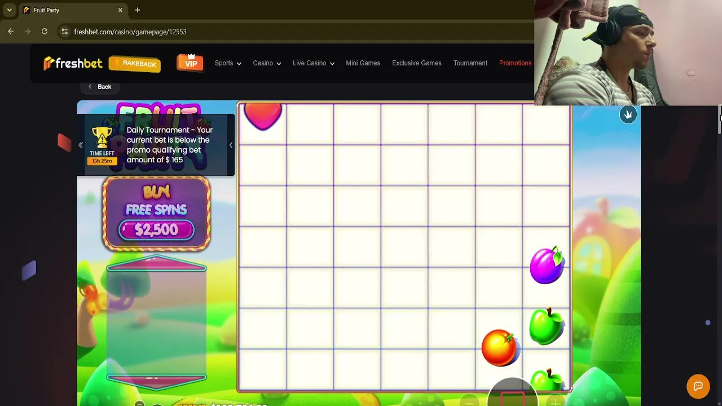This screenshot has height=406, width=722.
Task: Expand the Sports dropdown menu
Action: pyautogui.click(x=228, y=63)
